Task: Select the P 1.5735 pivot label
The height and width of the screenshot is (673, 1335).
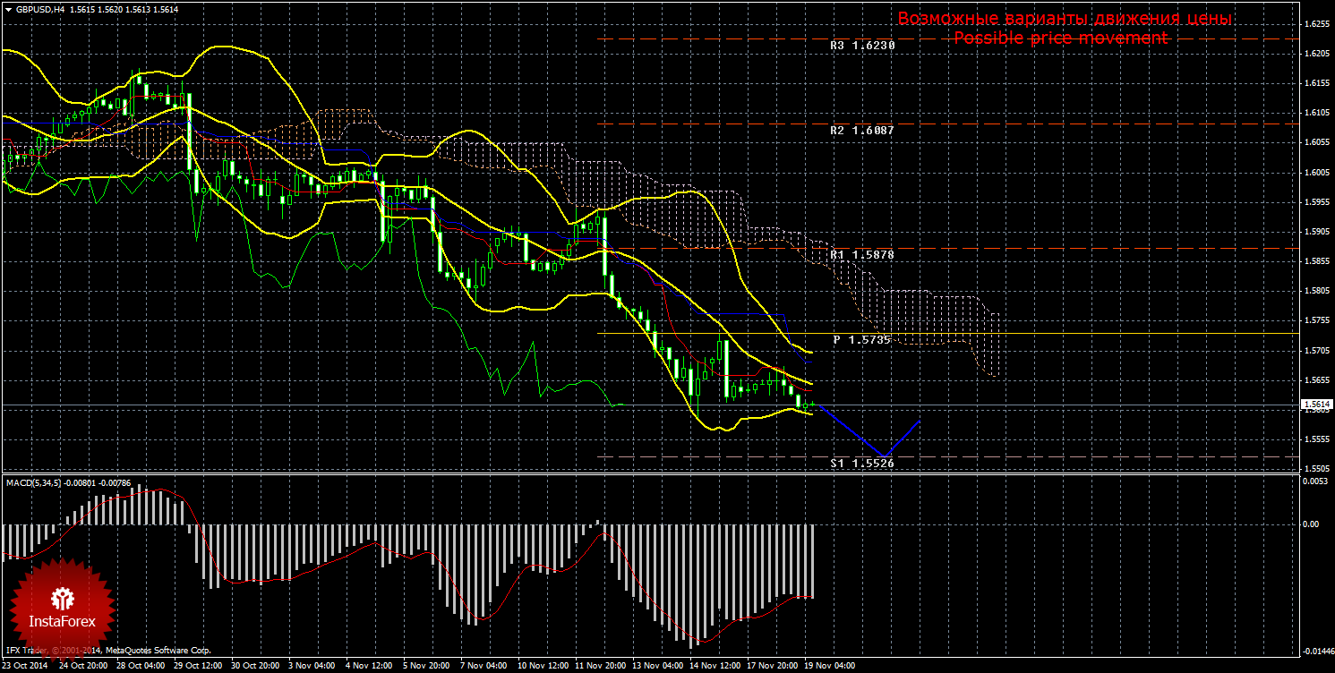Action: click(863, 340)
